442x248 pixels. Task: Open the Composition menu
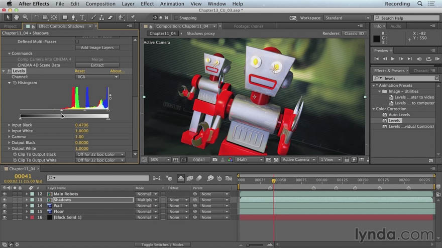[x=100, y=4]
